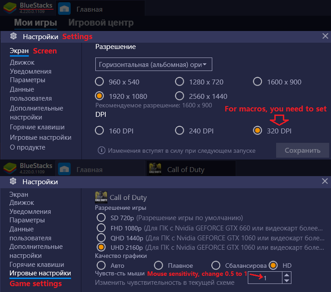Set graphics quality to Авто
331x292 pixels.
[101, 265]
